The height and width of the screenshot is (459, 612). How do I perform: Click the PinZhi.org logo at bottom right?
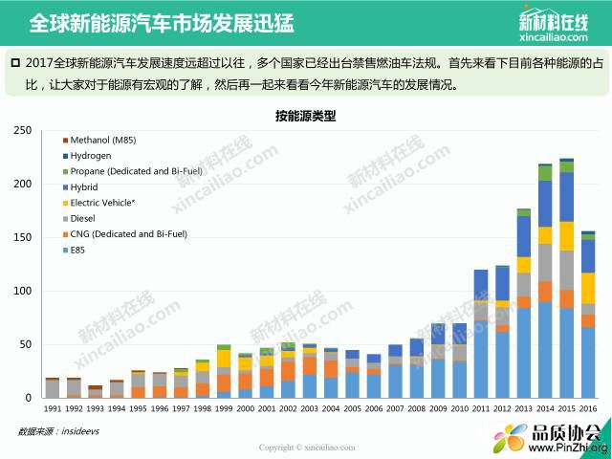pos(553,439)
